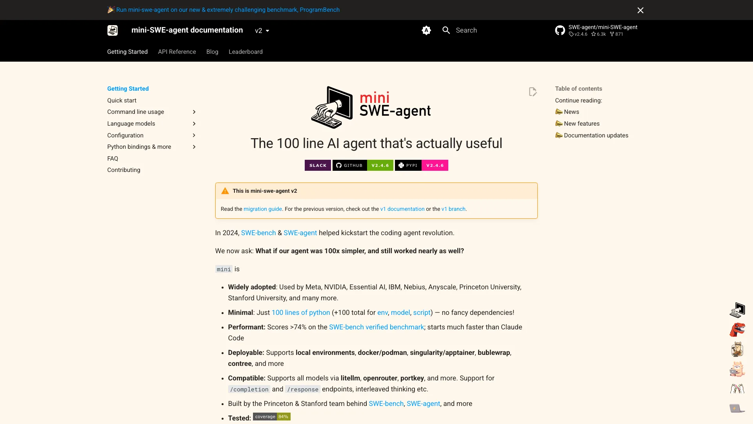Click the GitHub v2.4.6 badge
This screenshot has height=424, width=753.
[x=363, y=165]
